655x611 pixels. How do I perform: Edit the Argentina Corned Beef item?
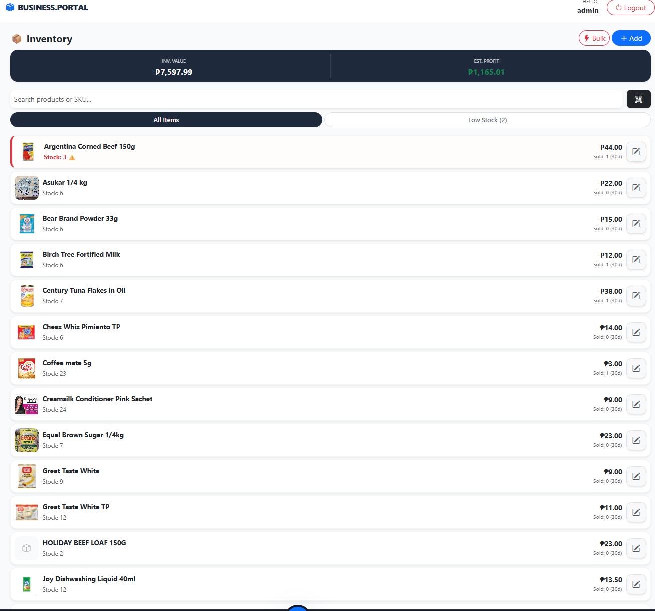(x=636, y=152)
